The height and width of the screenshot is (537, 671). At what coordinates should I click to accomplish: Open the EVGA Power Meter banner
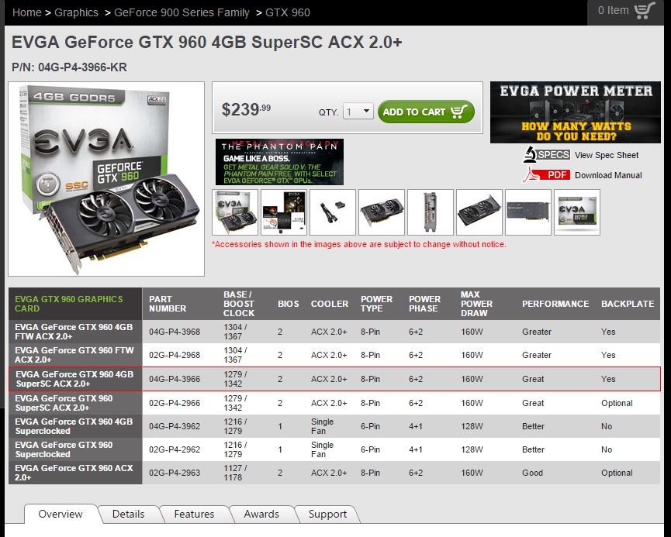575,112
